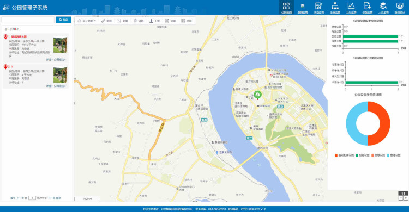Click the blue 查询 search button
Viewport: 409px width, 212px height.
(63, 20)
